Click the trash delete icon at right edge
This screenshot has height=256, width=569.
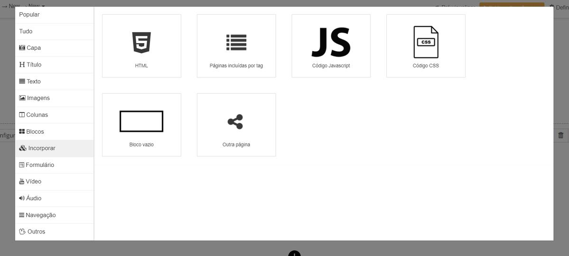[x=560, y=135]
